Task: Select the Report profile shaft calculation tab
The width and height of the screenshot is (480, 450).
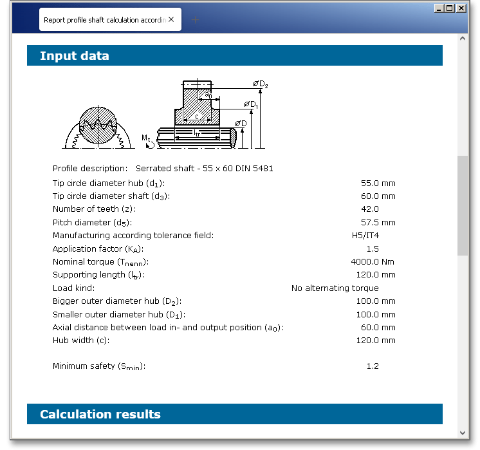Action: click(x=103, y=19)
